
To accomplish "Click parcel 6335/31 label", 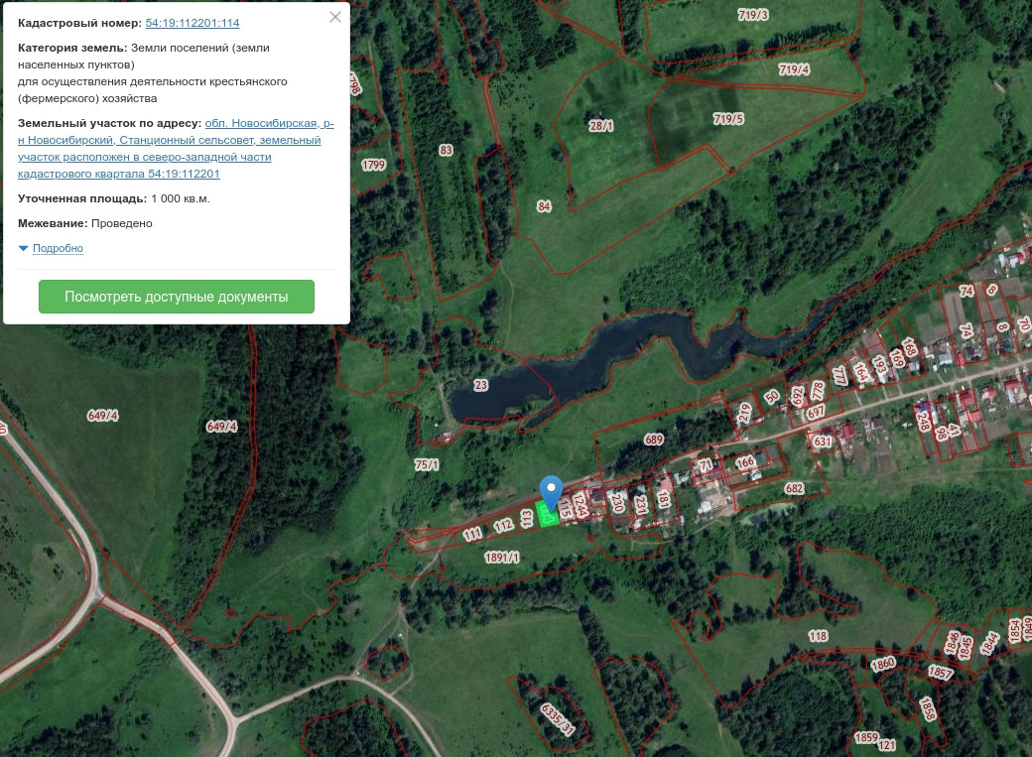I will coord(557,719).
